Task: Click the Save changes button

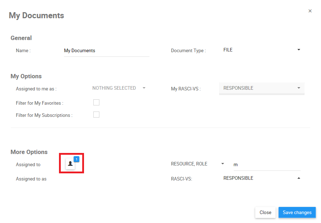Action: [x=297, y=212]
